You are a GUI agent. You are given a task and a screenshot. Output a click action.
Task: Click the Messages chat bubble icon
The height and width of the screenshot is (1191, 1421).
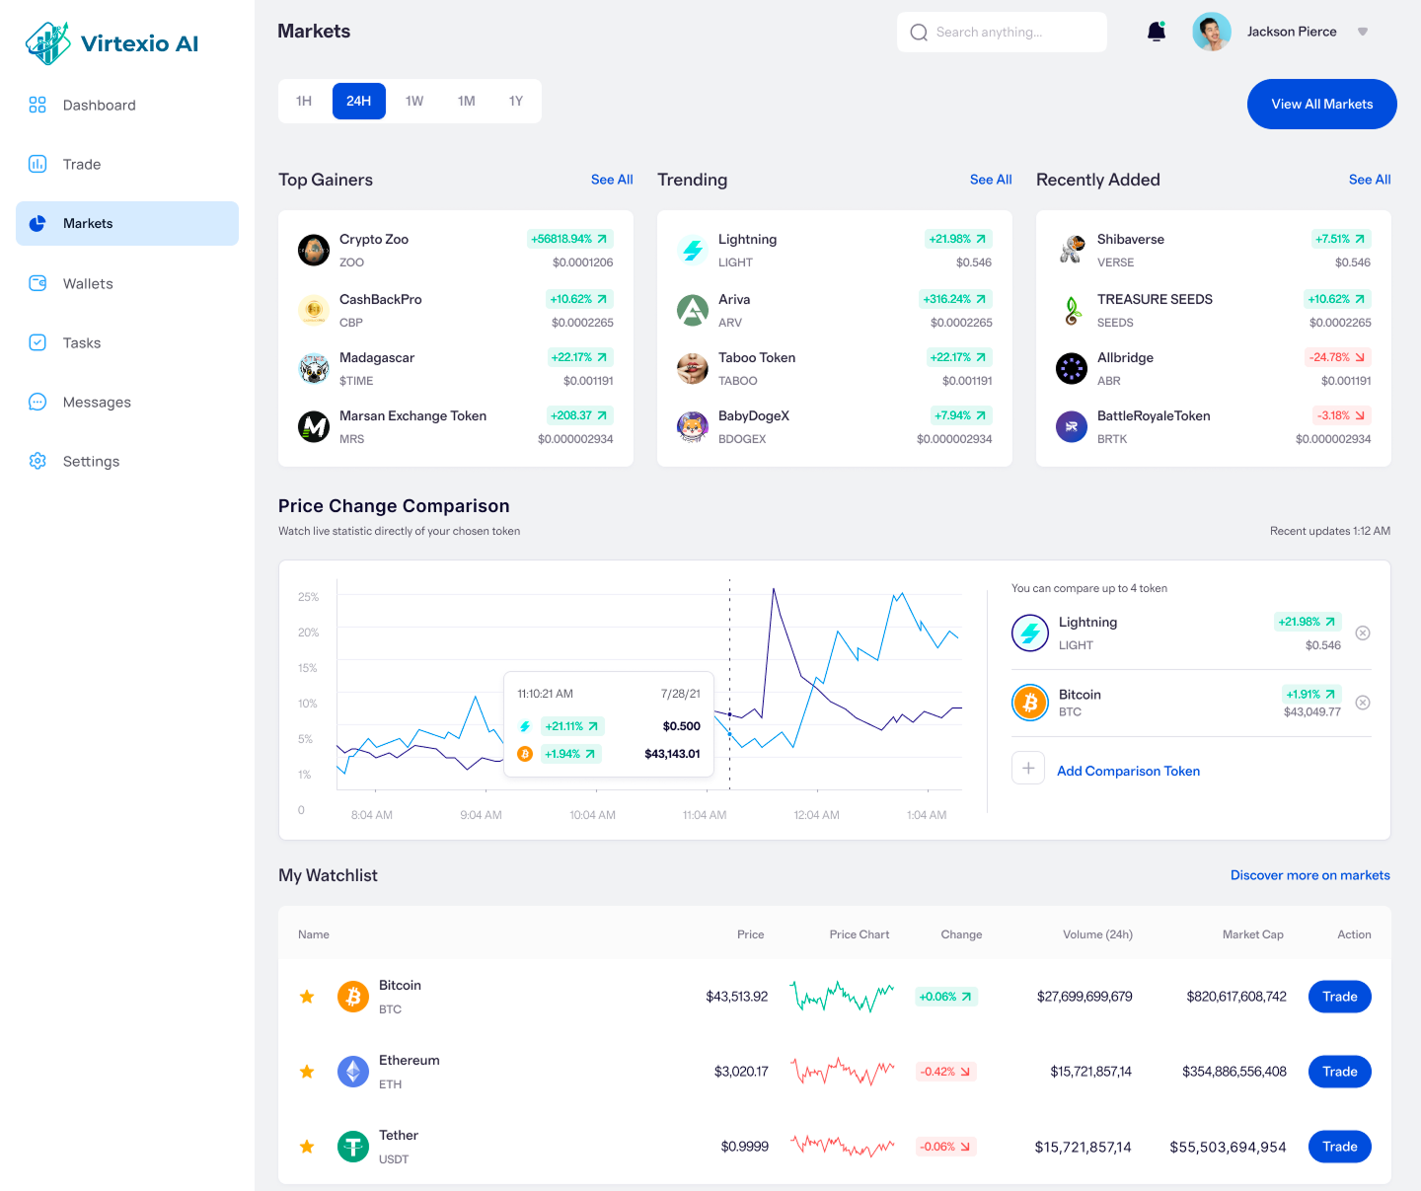(37, 402)
